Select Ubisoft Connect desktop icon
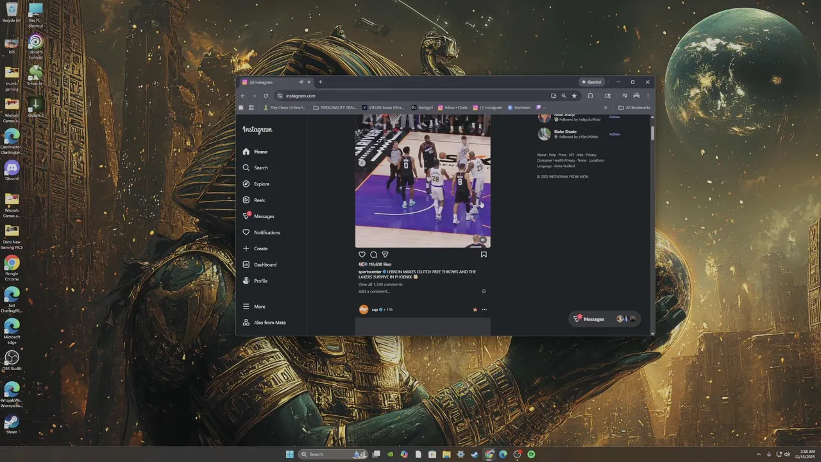 point(36,47)
